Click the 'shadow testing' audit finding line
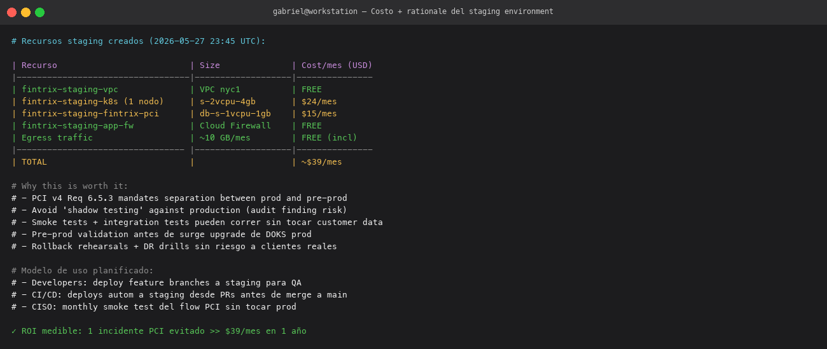This screenshot has width=827, height=349. (x=179, y=210)
